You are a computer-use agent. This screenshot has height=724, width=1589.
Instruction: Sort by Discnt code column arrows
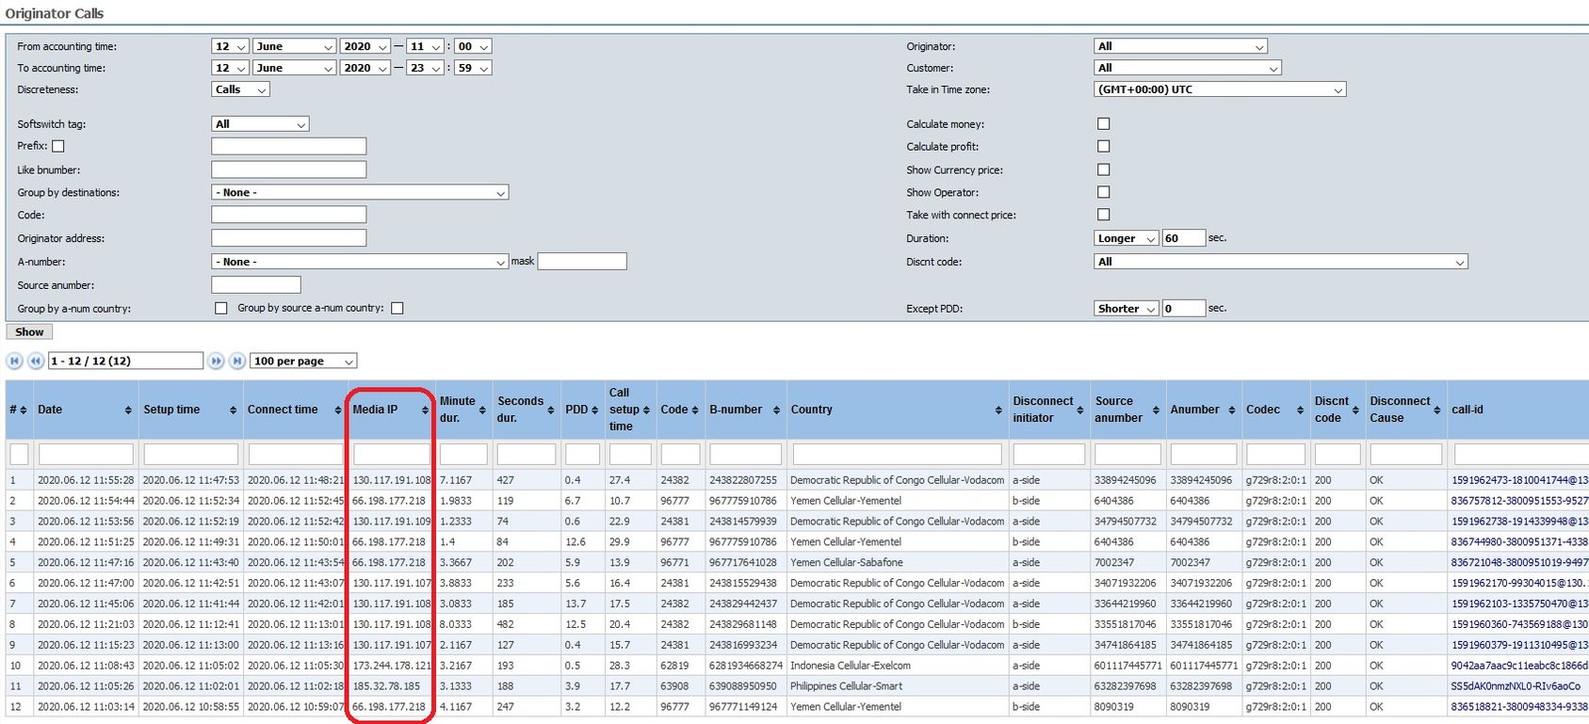(1355, 410)
